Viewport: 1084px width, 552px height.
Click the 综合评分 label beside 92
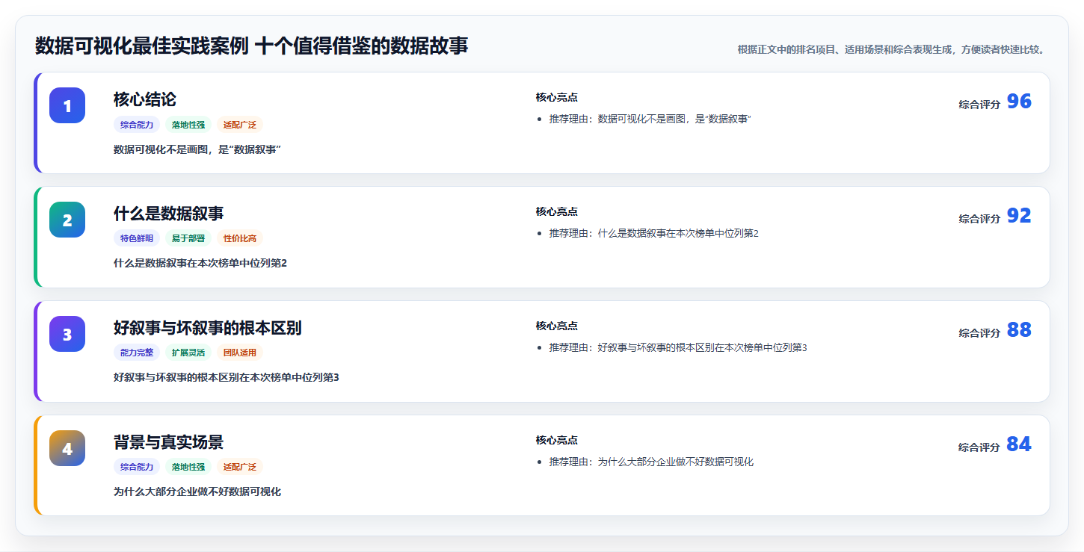point(979,219)
